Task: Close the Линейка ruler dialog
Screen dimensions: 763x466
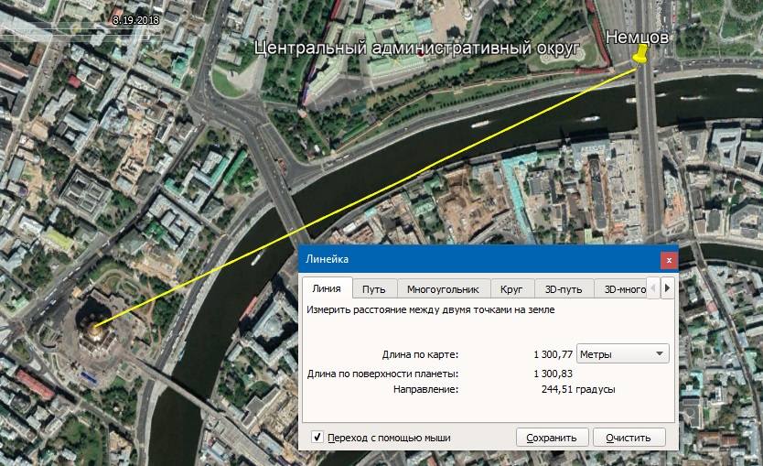Action: (669, 260)
